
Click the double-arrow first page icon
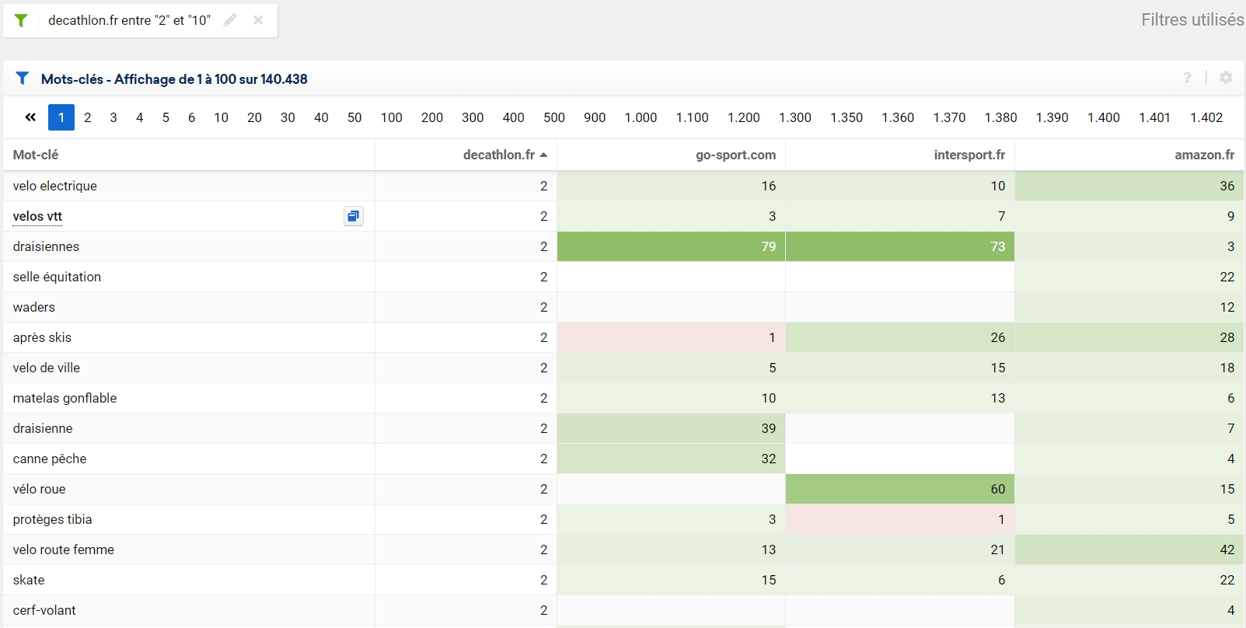click(x=30, y=117)
